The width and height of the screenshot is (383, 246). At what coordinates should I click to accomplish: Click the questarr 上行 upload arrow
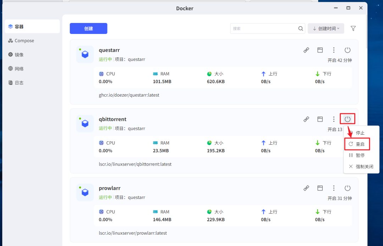point(263,74)
